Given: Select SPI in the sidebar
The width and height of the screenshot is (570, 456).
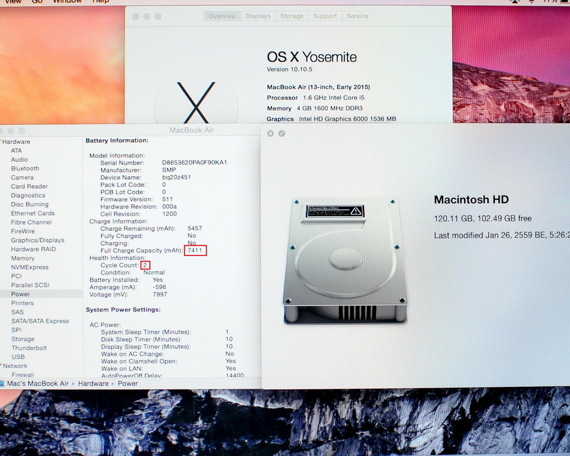Looking at the screenshot, I should point(17,330).
